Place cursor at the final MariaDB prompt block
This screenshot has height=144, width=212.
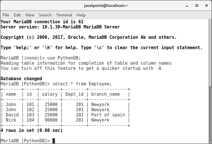(x=54, y=141)
